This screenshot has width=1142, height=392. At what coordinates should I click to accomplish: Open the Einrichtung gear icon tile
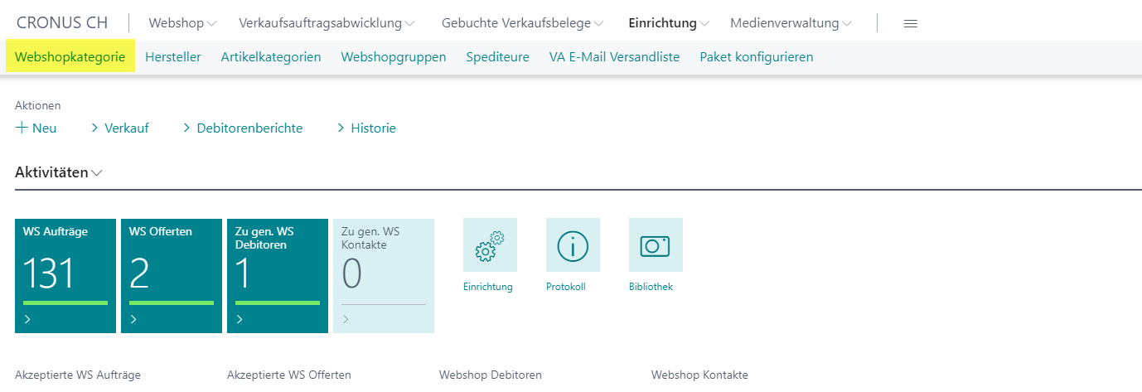click(490, 245)
